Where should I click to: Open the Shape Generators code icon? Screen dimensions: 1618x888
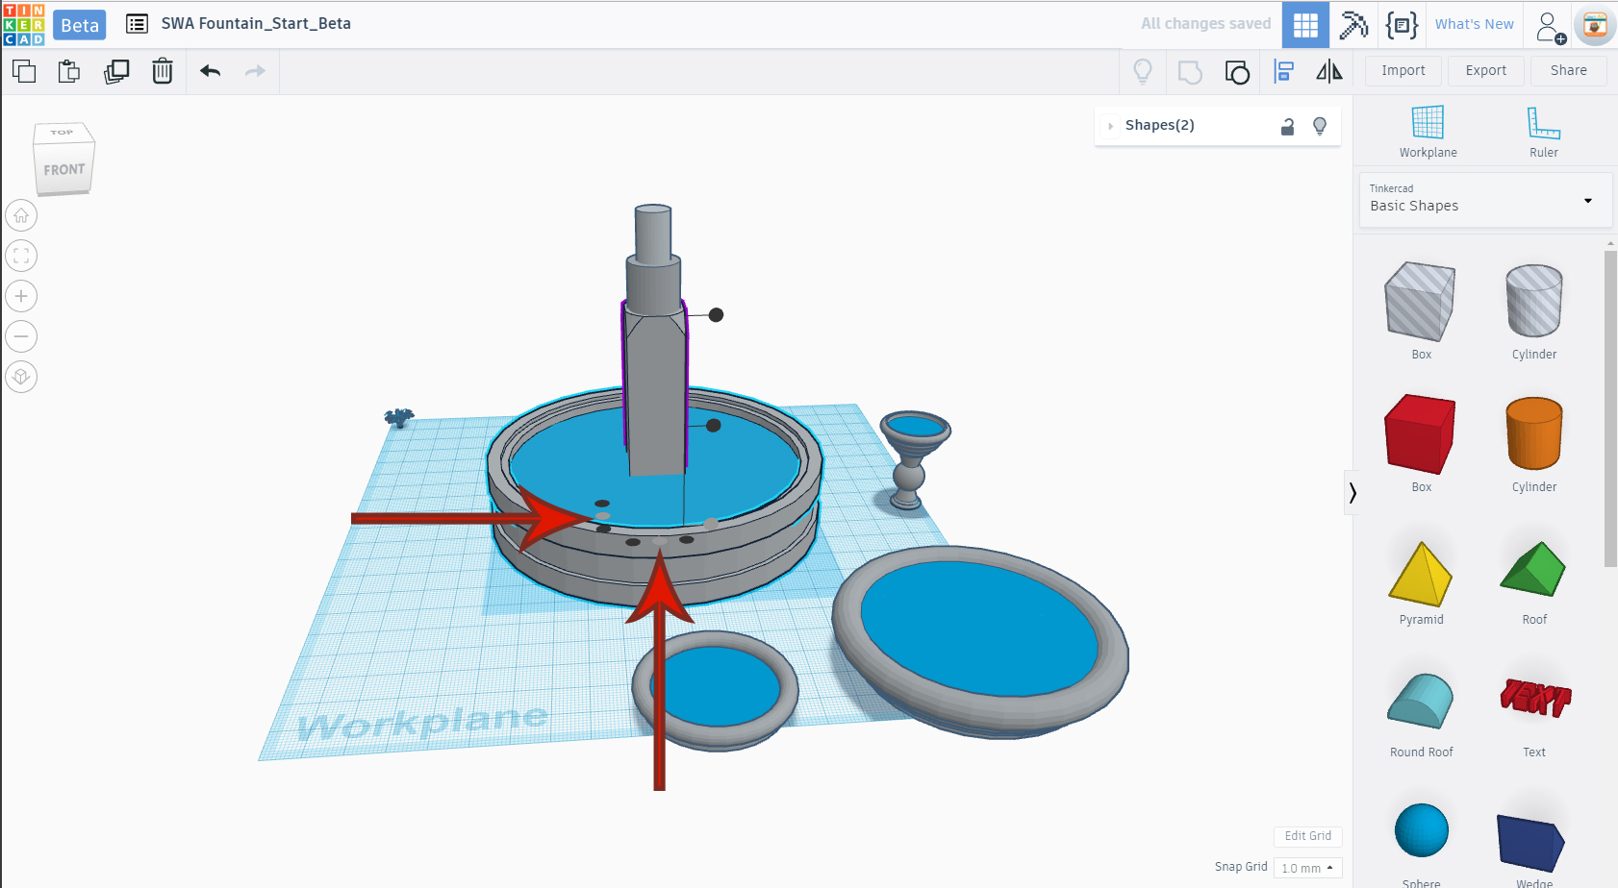click(x=1402, y=25)
